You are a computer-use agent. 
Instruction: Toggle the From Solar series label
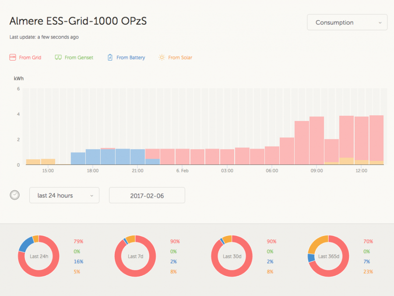[180, 57]
